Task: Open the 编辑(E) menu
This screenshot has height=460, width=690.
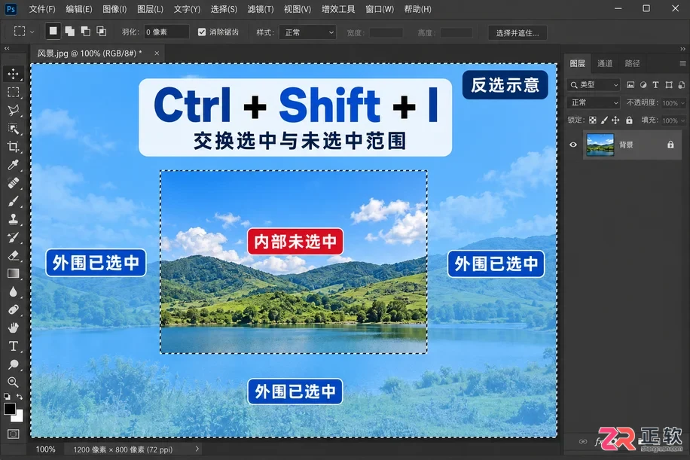Action: pyautogui.click(x=79, y=9)
